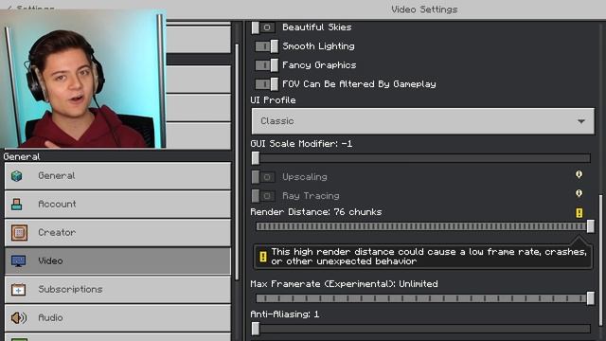Image resolution: width=606 pixels, height=341 pixels.
Task: Click the Upscaling info icon
Action: 579,174
